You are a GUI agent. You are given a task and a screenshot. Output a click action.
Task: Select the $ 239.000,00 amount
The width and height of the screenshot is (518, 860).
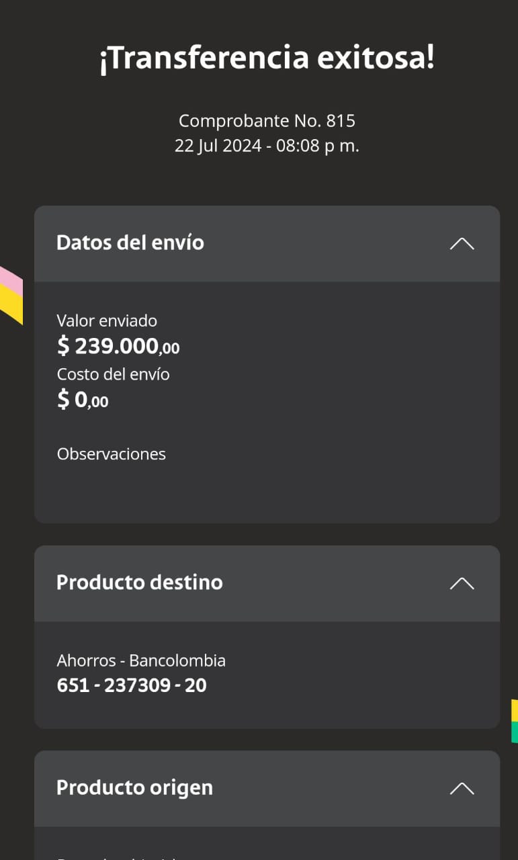click(118, 346)
